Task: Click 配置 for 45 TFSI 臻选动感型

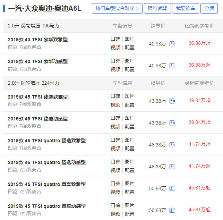Action: (x=129, y=127)
